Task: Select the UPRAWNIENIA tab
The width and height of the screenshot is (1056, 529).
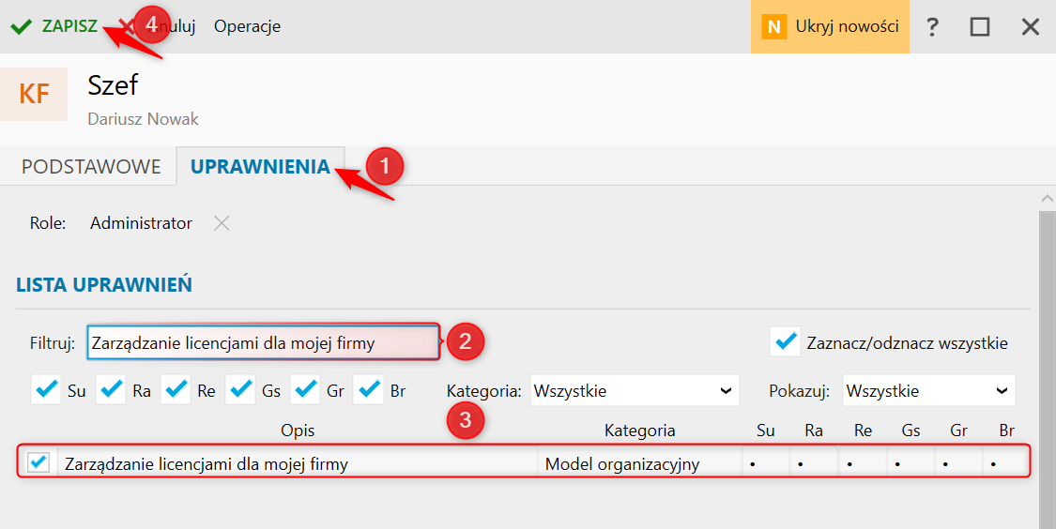Action: (260, 167)
